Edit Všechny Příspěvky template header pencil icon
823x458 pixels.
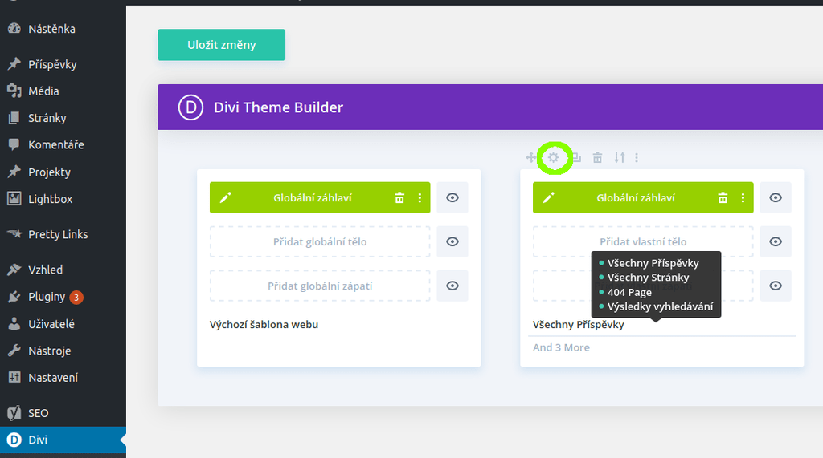click(x=548, y=197)
